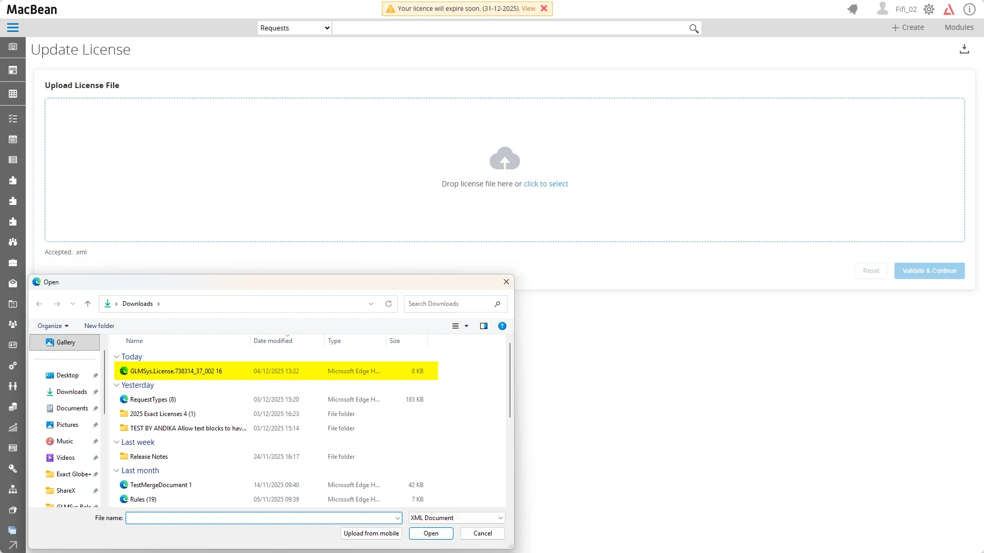Select the GLMSys.License.738314_37_002 16 file
The height and width of the screenshot is (553, 984).
coord(176,371)
